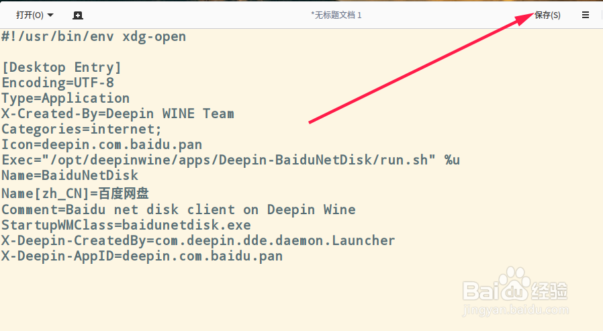Click the Categories=internet; line

[81, 129]
